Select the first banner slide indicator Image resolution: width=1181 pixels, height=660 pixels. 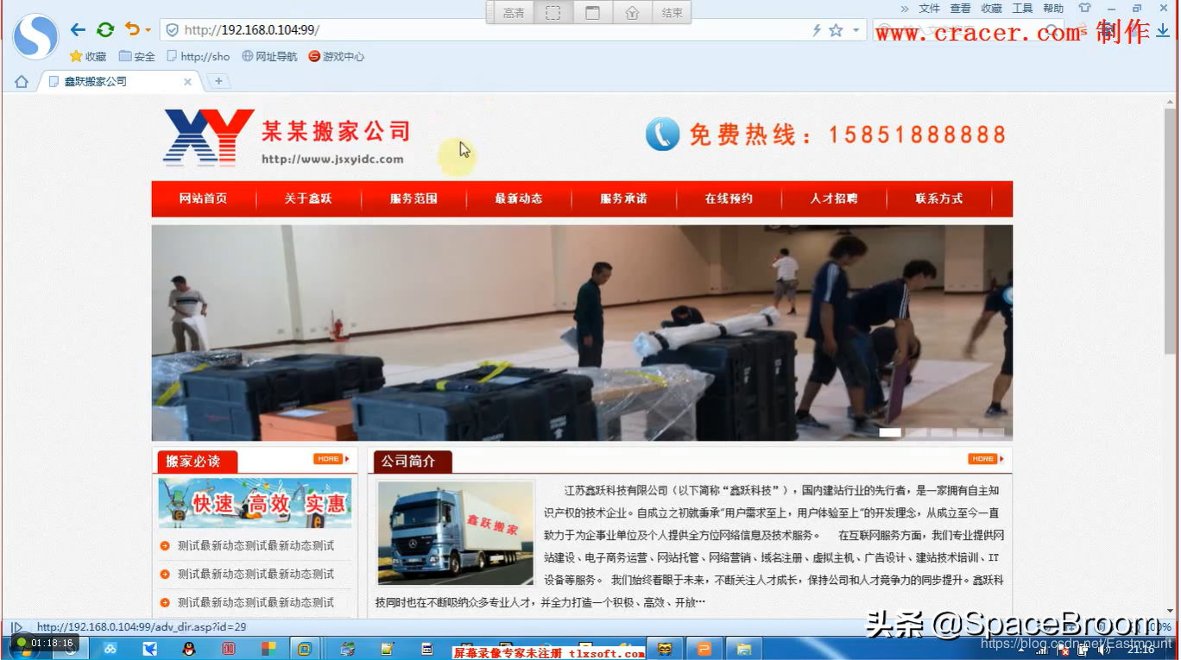tap(890, 432)
